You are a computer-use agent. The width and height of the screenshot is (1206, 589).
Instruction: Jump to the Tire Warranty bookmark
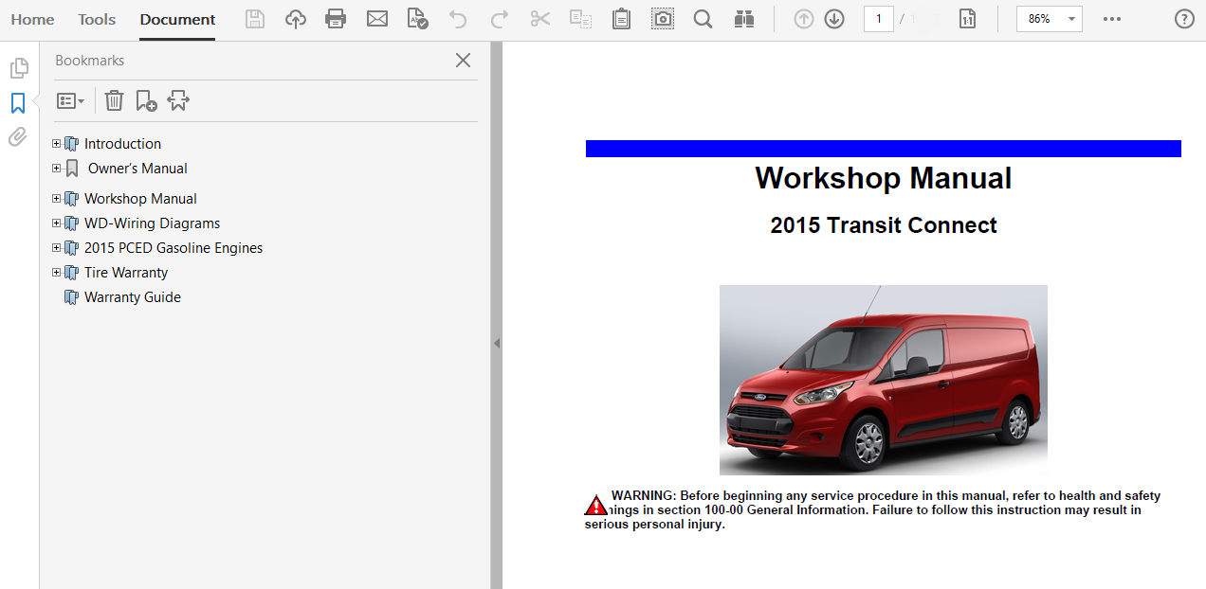pyautogui.click(x=125, y=273)
